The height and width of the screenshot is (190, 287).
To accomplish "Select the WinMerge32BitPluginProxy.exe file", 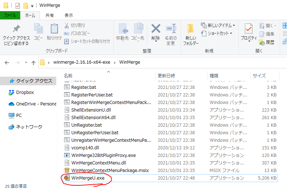I will click(x=103, y=155).
